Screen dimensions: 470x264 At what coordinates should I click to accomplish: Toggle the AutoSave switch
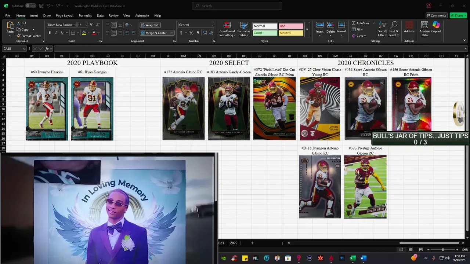pos(30,6)
